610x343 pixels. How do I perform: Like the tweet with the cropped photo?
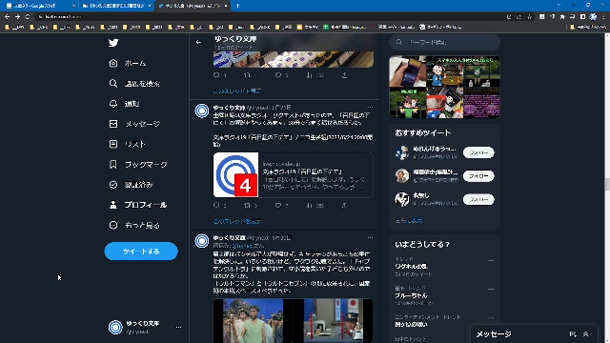(x=278, y=75)
